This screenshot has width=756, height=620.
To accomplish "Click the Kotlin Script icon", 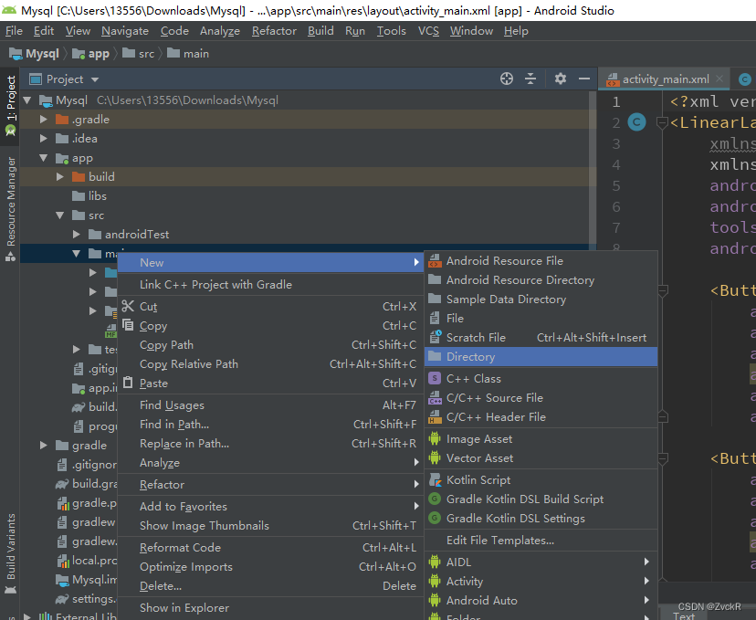I will click(x=435, y=479).
